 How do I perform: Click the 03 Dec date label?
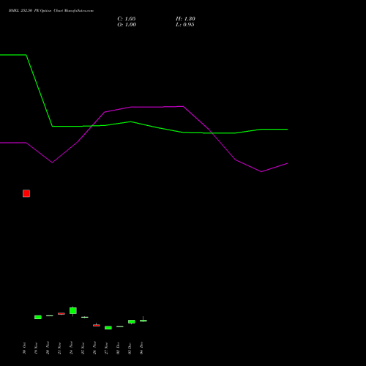[130, 348]
